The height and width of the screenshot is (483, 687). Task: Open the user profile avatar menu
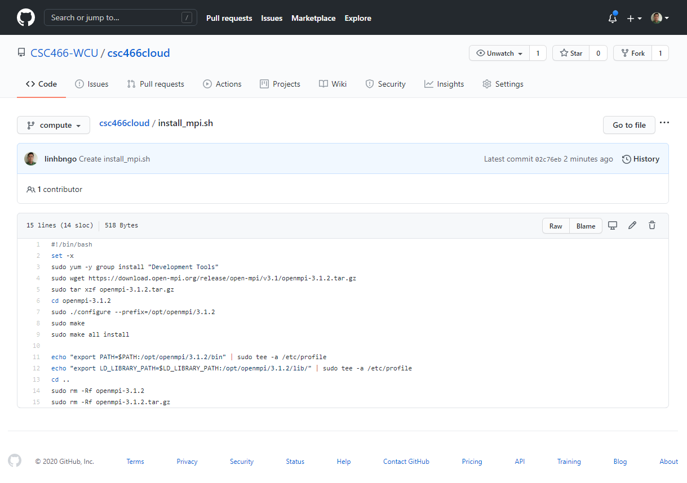pyautogui.click(x=660, y=18)
